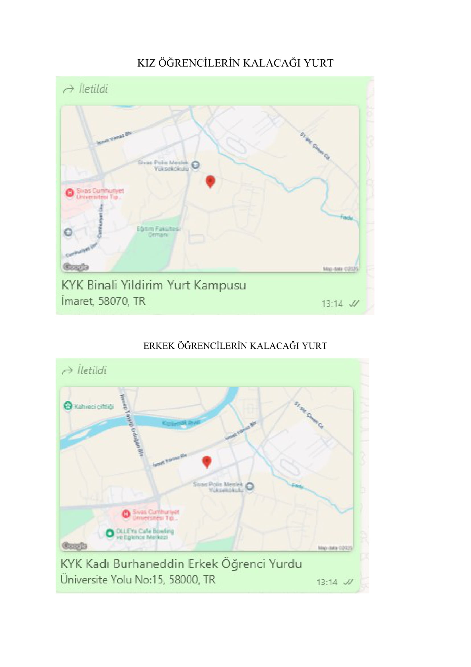
Task: Click the double-check read receipt of the second message
Action: click(348, 582)
